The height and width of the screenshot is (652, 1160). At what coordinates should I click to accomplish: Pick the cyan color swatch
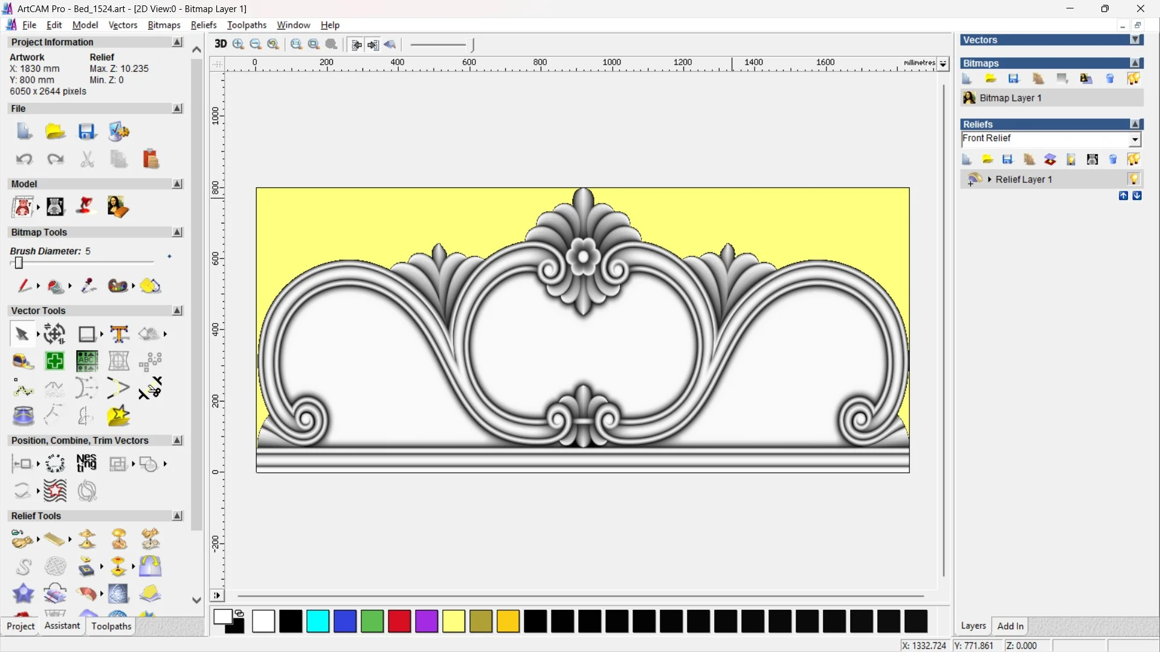coord(318,621)
